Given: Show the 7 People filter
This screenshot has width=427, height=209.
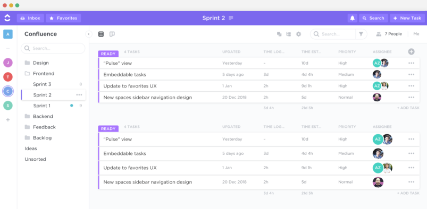Looking at the screenshot, I should click(389, 34).
